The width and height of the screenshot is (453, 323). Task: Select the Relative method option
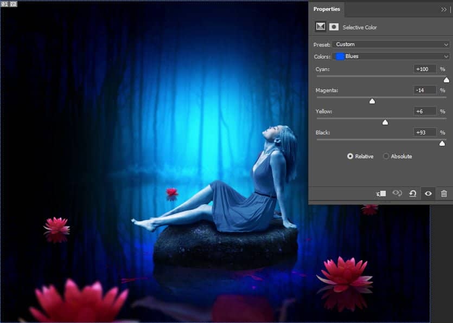click(x=350, y=156)
